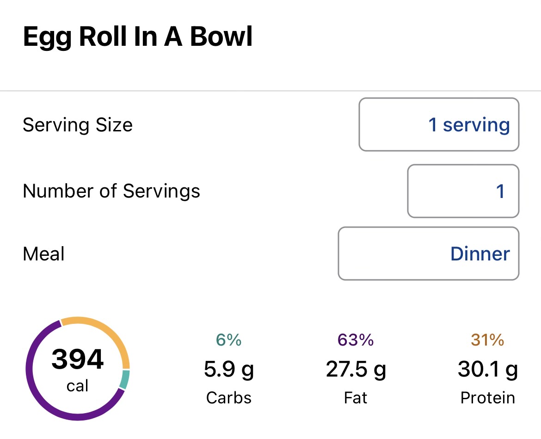
Task: Click the 5.9 g carbs amount
Action: pos(228,369)
